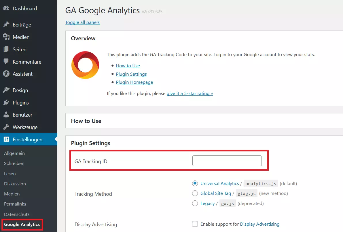Click the Tracking Method label
The height and width of the screenshot is (232, 343).
[x=93, y=194]
